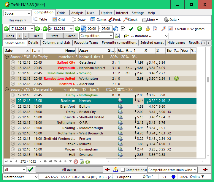This screenshot has width=214, height=182.
Task: Collapse the ENG Championship group
Action: click(x=7, y=90)
